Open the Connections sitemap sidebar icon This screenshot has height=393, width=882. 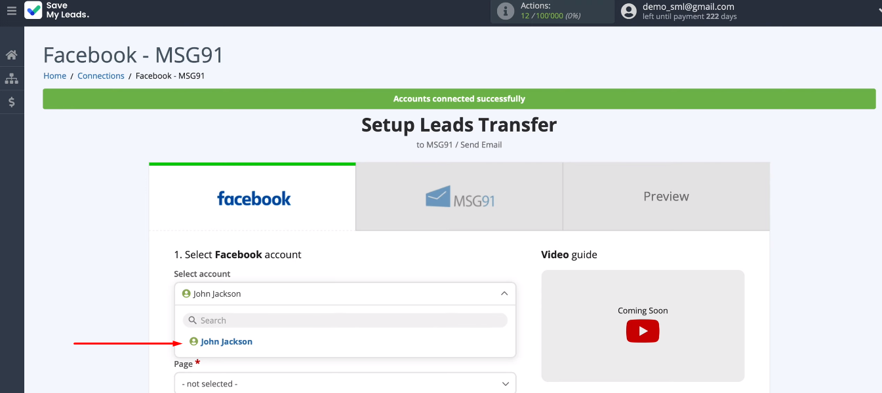tap(11, 79)
